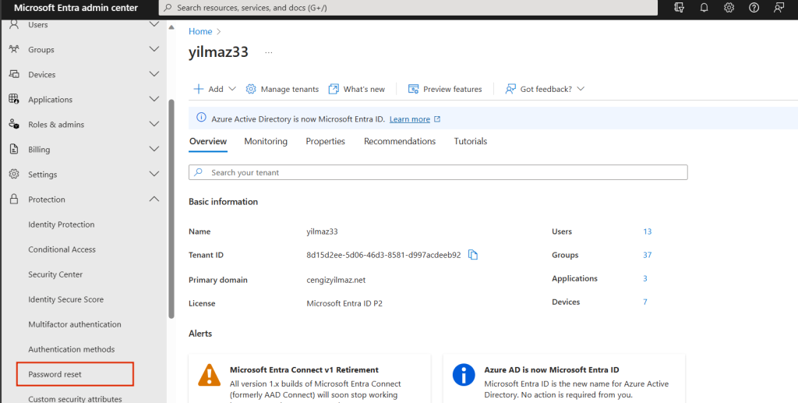The image size is (798, 403).
Task: Click the Learn more link
Action: [410, 119]
